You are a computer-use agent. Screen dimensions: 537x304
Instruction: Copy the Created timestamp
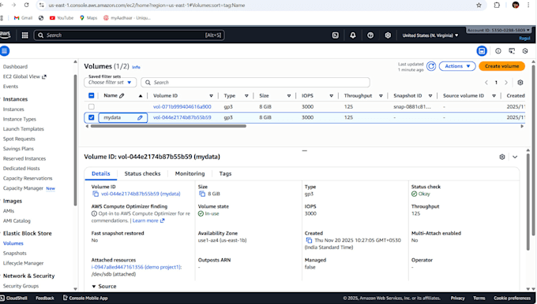coord(309,240)
